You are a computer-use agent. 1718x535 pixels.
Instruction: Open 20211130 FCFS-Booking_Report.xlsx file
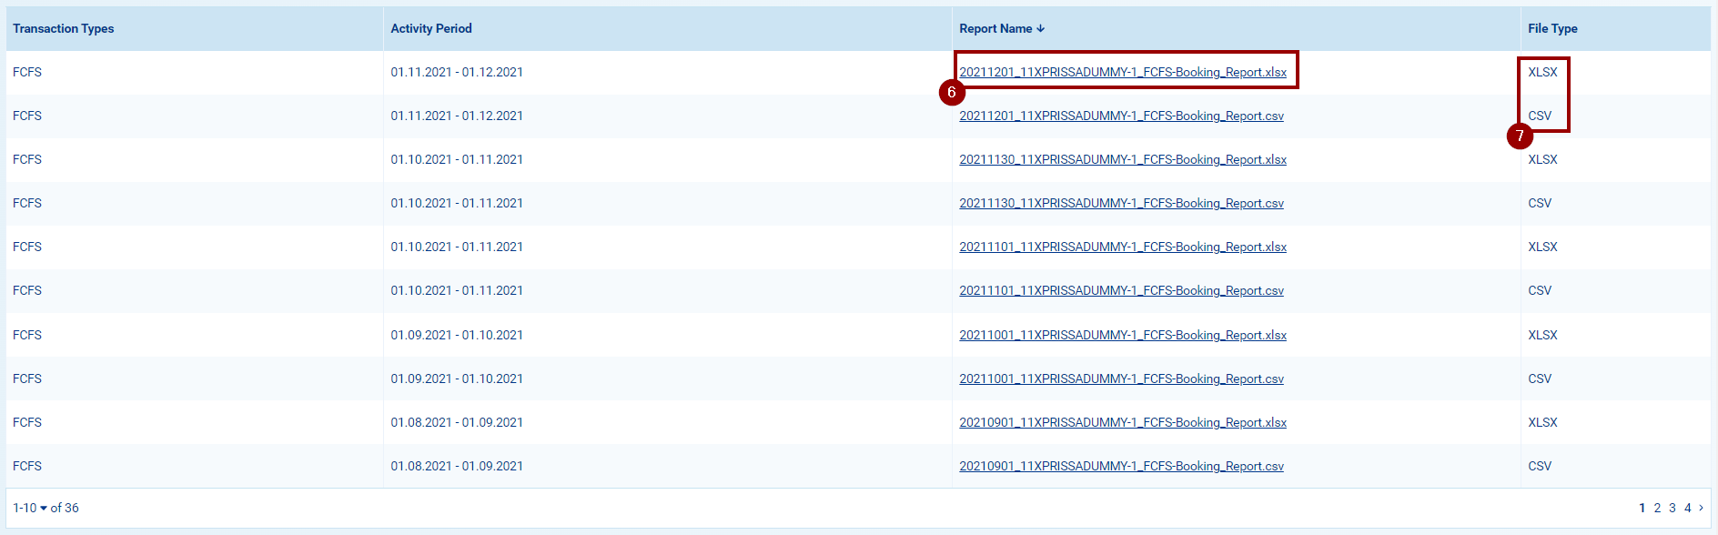coord(1122,159)
